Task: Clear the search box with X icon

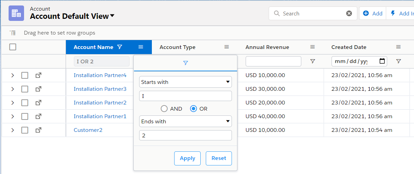Action: [x=349, y=13]
